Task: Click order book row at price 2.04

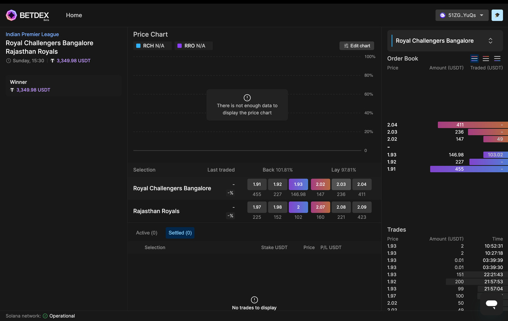Action: [448, 125]
